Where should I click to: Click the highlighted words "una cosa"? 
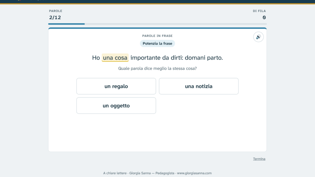[x=115, y=57]
